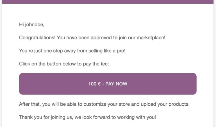Click the word "products." in the email
Image resolution: width=216 pixels, height=127 pixels.
click(x=179, y=104)
